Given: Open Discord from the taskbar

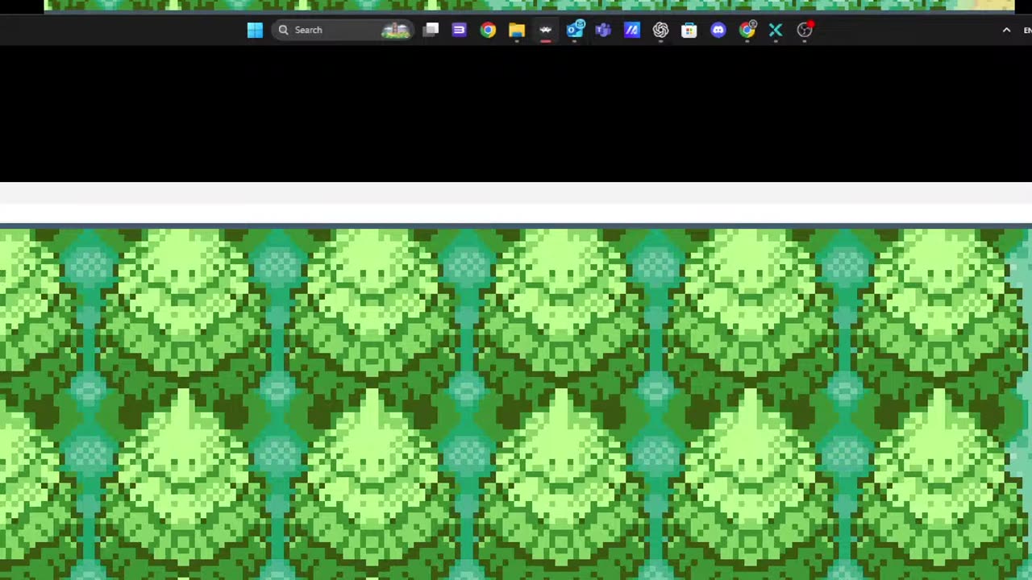Looking at the screenshot, I should click(718, 30).
